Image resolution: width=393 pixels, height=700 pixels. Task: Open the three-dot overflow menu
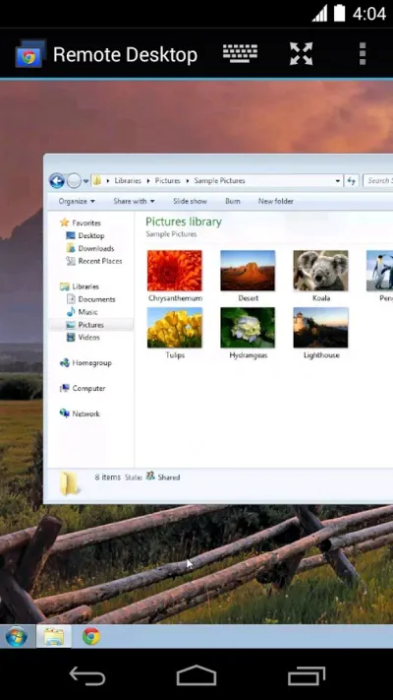pyautogui.click(x=363, y=54)
